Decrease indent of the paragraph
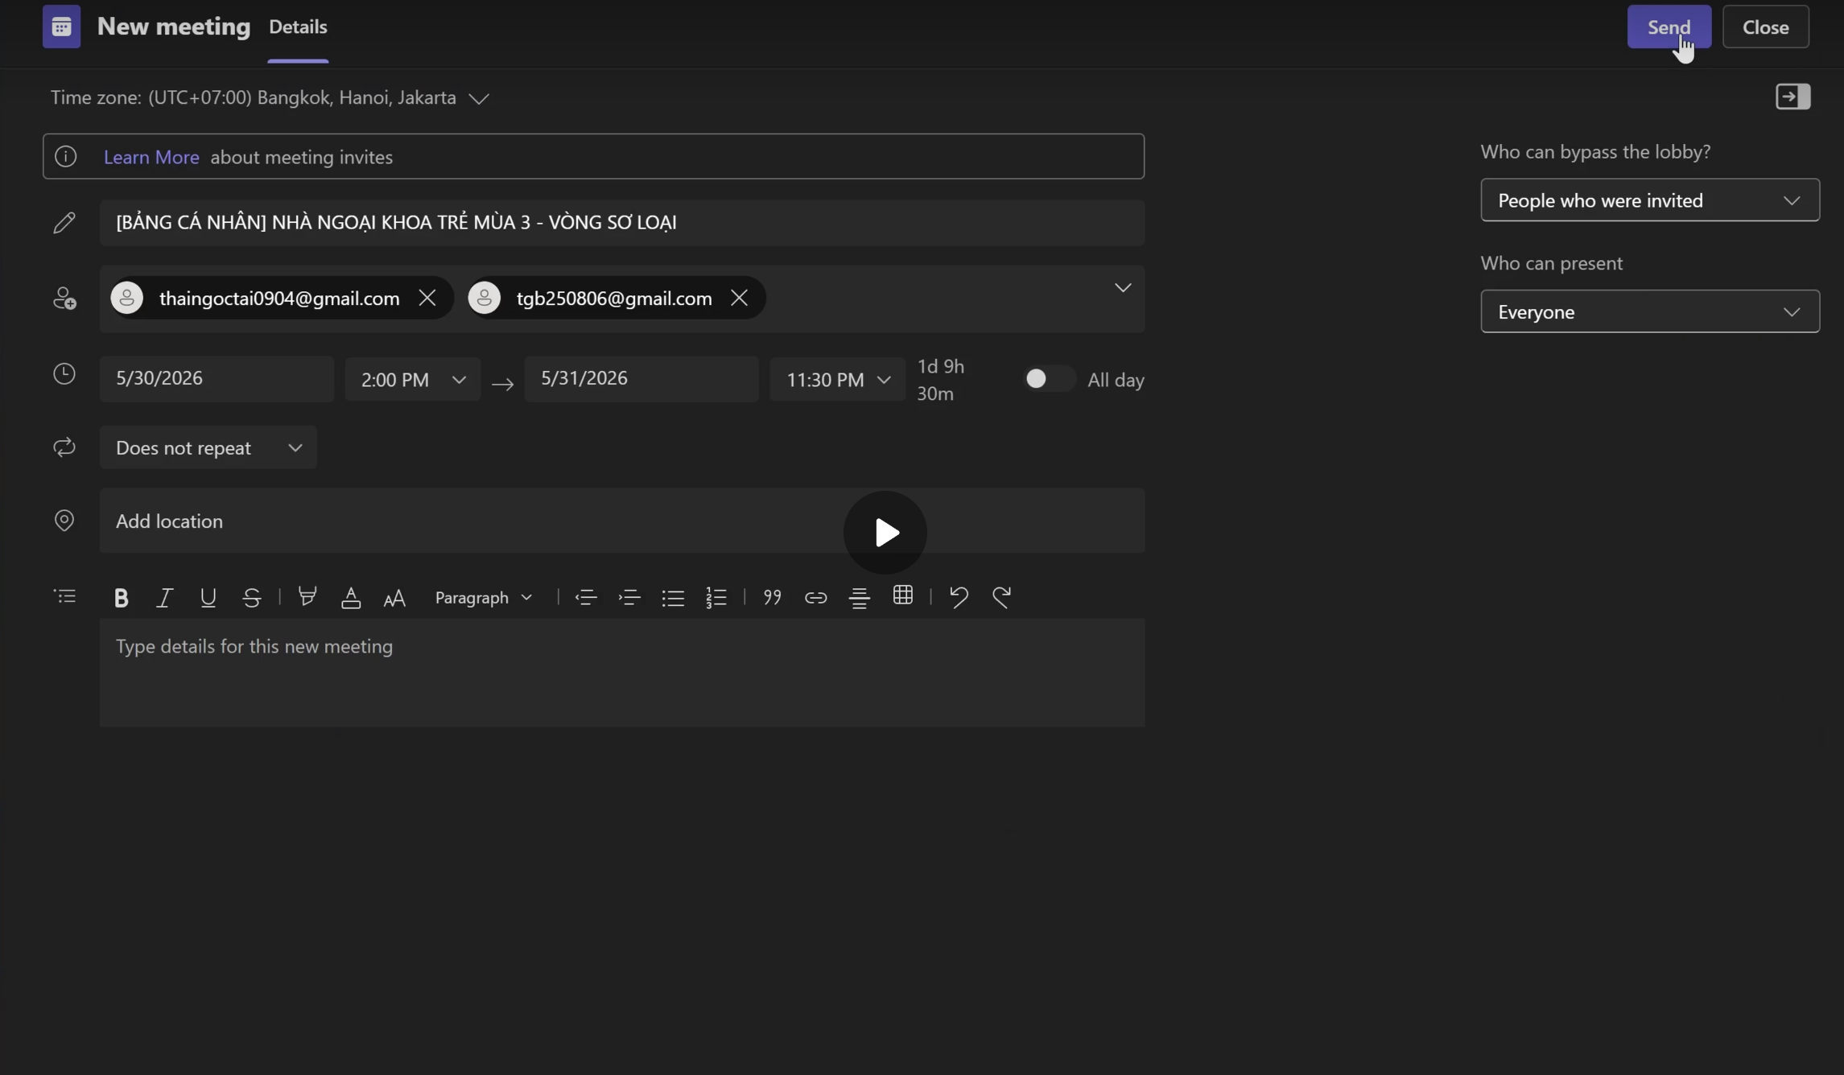The width and height of the screenshot is (1844, 1075). coord(585,597)
